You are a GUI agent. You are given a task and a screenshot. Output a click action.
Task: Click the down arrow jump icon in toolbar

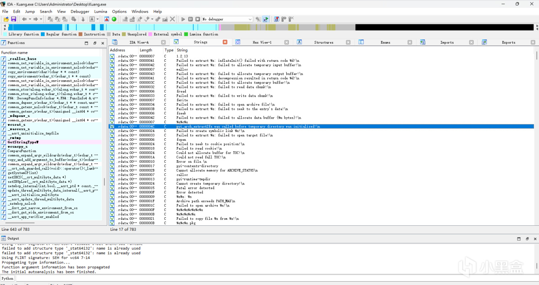click(83, 19)
